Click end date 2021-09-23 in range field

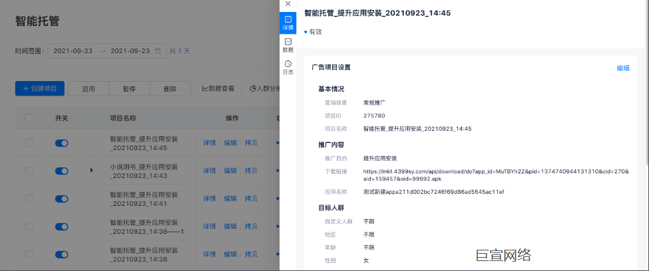130,51
